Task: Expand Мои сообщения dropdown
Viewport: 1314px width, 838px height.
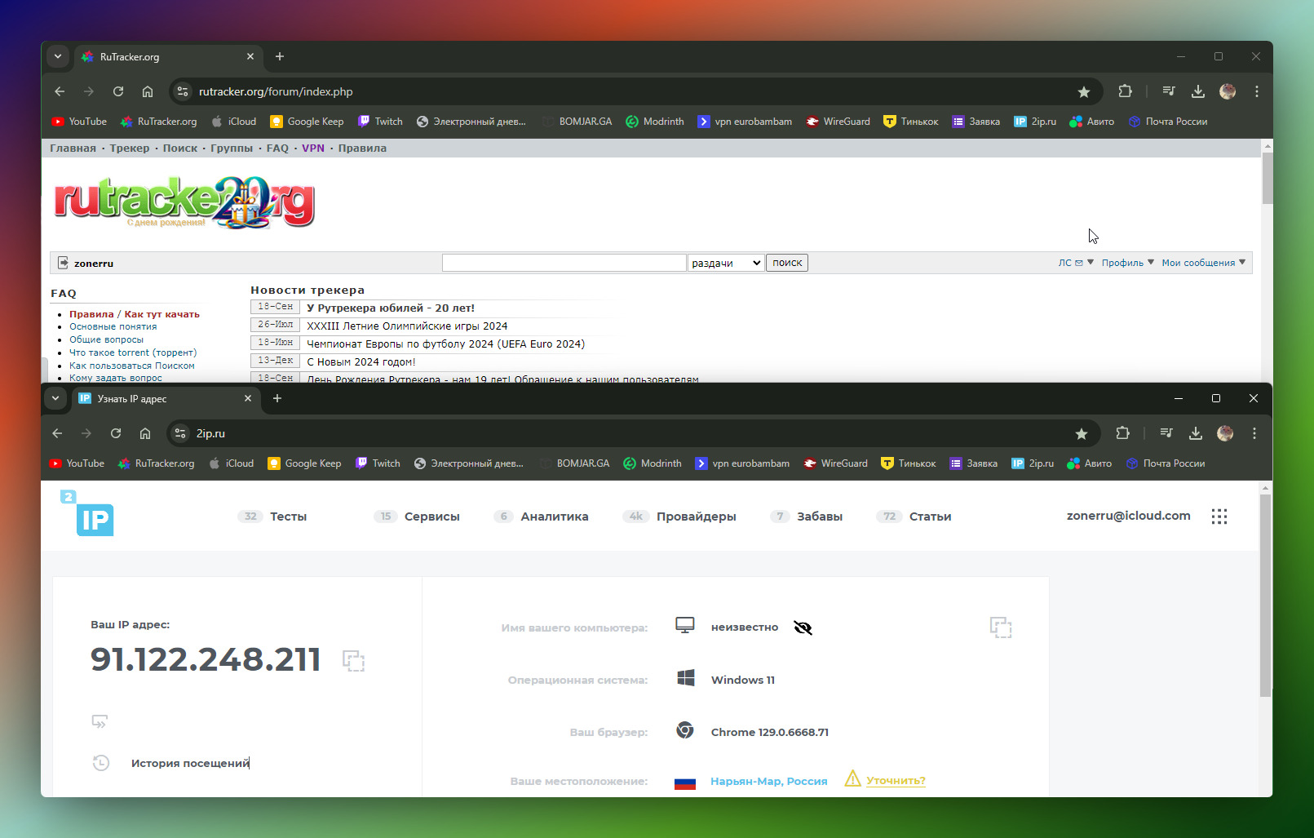Action: pos(1204,263)
